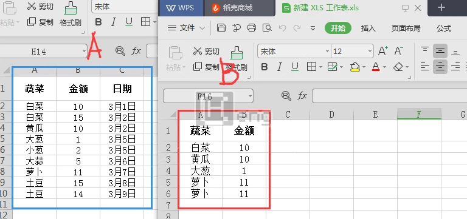The image size is (467, 219).
Task: Toggle Italic in window B
Action: point(279,67)
